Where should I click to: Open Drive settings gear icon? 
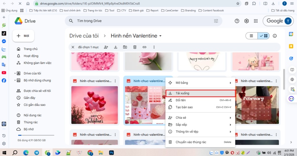(x=246, y=21)
